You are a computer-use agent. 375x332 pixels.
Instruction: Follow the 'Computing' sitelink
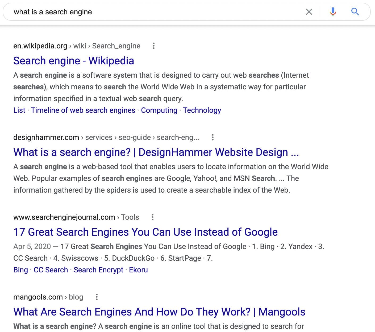[159, 110]
